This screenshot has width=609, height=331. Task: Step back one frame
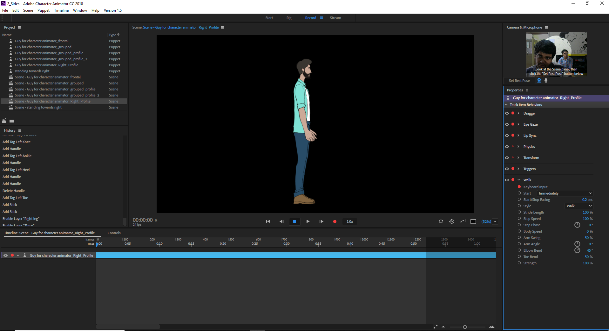click(281, 222)
